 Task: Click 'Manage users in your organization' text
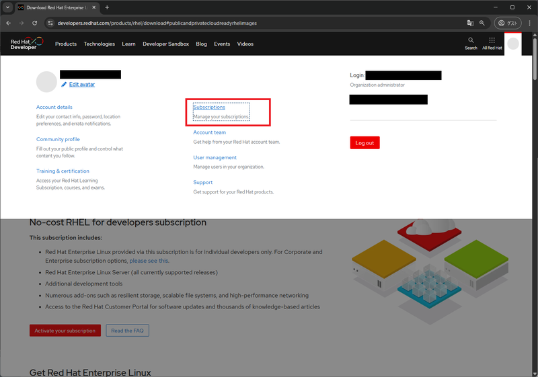229,167
